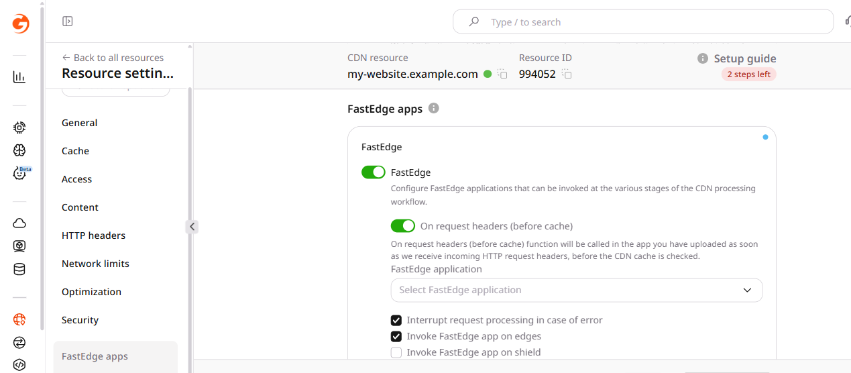Show info tooltip beside FastEdge apps heading
The height and width of the screenshot is (373, 851).
[x=434, y=108]
